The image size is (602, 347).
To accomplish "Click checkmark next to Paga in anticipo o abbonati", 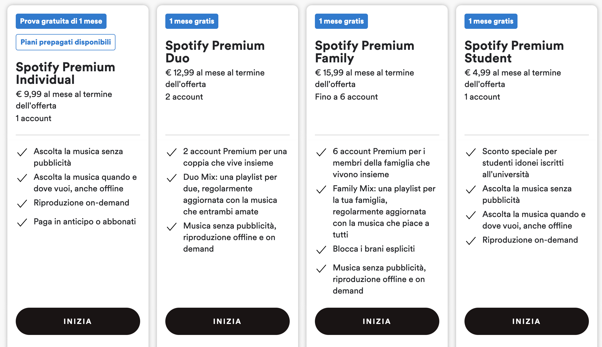I will pyautogui.click(x=22, y=223).
